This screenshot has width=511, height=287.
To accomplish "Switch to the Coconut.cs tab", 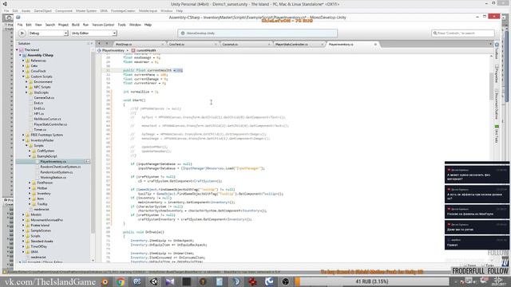I will point(230,45).
